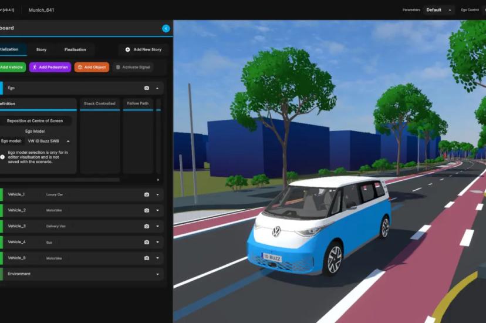Click the Activate Signal button
The image size is (486, 323).
[133, 68]
